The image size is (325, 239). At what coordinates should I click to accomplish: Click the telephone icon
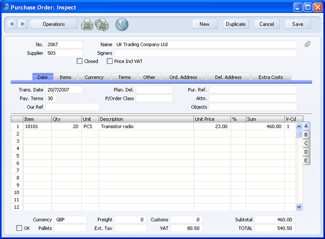(122, 25)
